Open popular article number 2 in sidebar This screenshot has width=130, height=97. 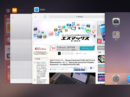(x=41, y=81)
